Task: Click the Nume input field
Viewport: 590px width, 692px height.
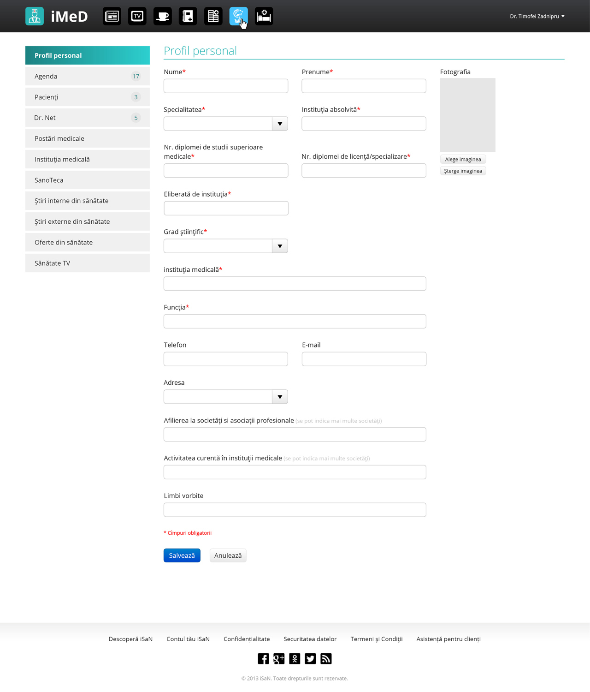Action: (x=226, y=86)
